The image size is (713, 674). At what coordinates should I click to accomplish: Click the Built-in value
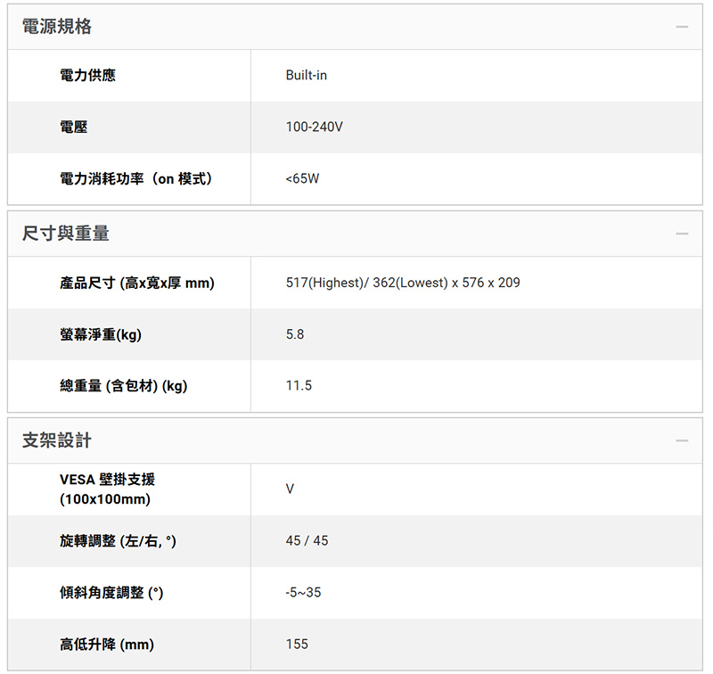pyautogui.click(x=306, y=75)
